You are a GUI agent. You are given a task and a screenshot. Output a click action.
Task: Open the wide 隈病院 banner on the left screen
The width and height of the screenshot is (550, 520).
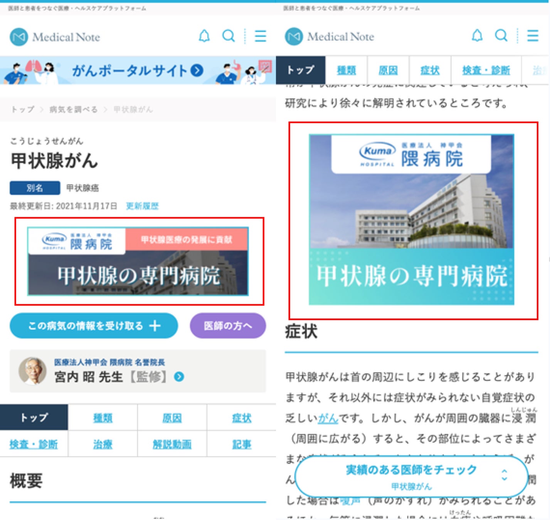(138, 262)
